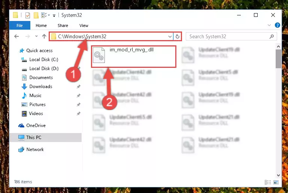
Task: Open Downloads in navigation pane
Action: point(41,87)
